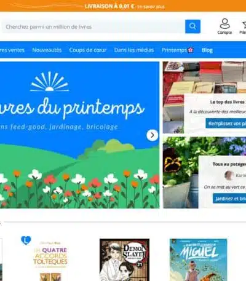Screen dimensions: 246x281
Task: Open the Blog link in navigation
Action: pyautogui.click(x=207, y=50)
